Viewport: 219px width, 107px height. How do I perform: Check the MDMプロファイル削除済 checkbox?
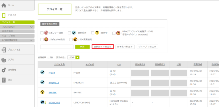click(114, 33)
